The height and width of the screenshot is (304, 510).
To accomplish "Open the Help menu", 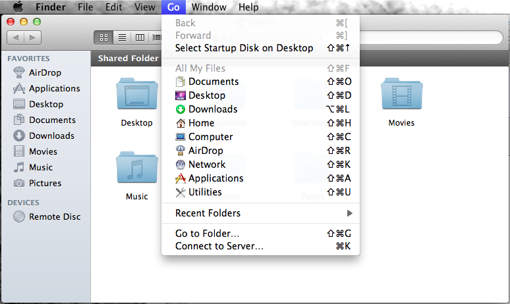I will (248, 7).
